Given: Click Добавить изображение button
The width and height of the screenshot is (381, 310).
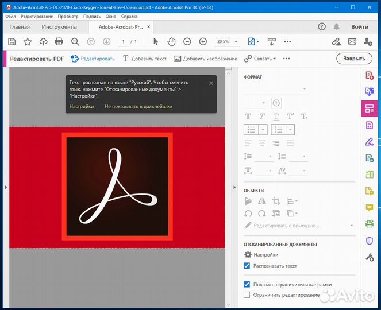Looking at the screenshot, I should 205,59.
